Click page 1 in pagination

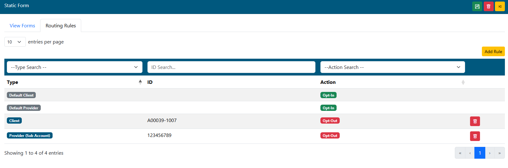point(480,153)
